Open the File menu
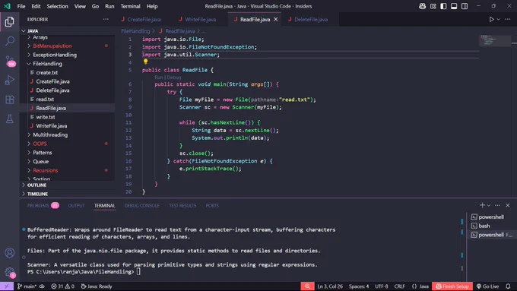Screen dimensions: 517x291 21,6
